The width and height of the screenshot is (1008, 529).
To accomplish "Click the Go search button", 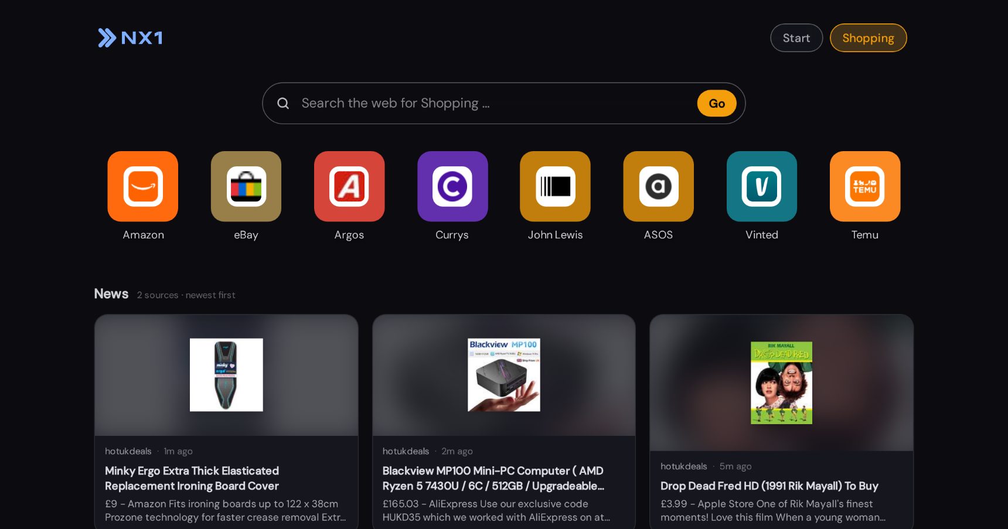I will (717, 104).
